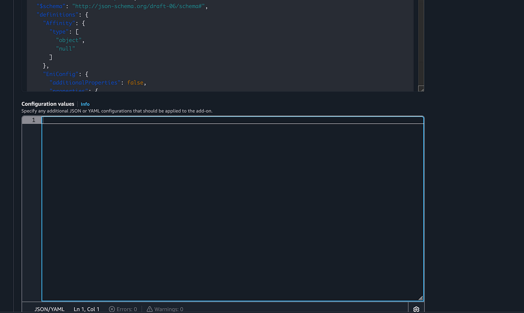524x313 pixels.
Task: Click the 'Specify any additional JSON or YAML' description
Action: (x=117, y=111)
